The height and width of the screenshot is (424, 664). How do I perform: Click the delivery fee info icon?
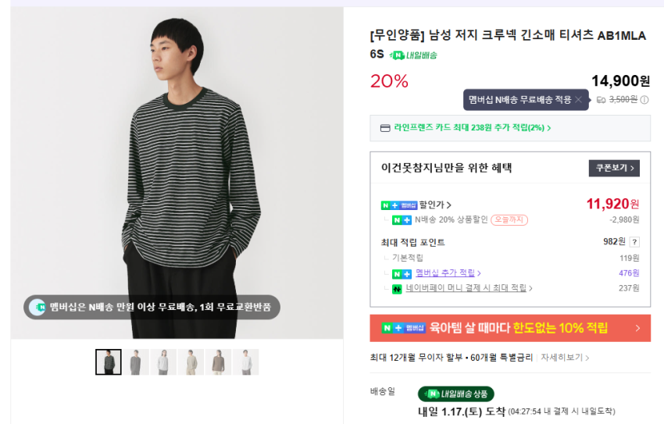644,100
